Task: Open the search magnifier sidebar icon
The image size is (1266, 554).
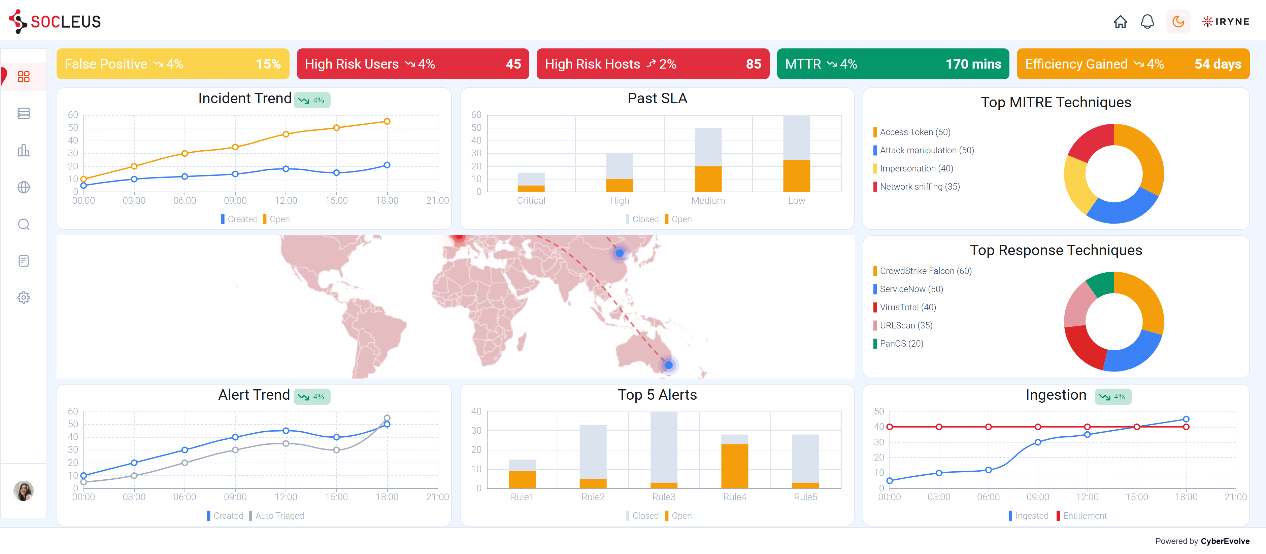Action: coord(24,224)
